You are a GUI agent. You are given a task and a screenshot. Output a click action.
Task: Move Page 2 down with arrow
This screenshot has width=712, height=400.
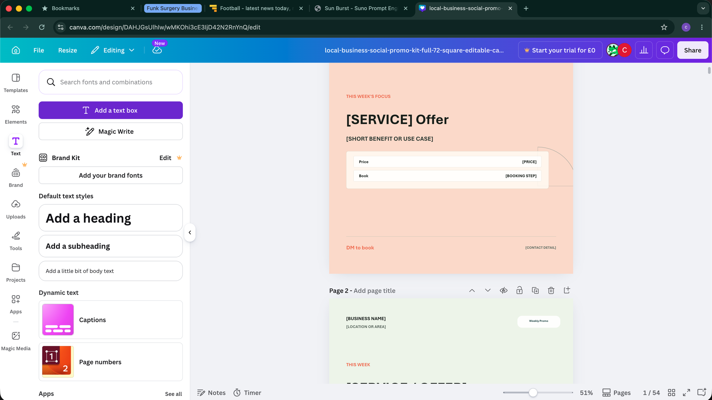click(488, 291)
